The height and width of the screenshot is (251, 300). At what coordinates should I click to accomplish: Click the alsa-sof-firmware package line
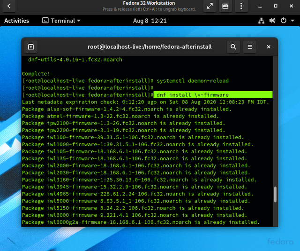127,109
